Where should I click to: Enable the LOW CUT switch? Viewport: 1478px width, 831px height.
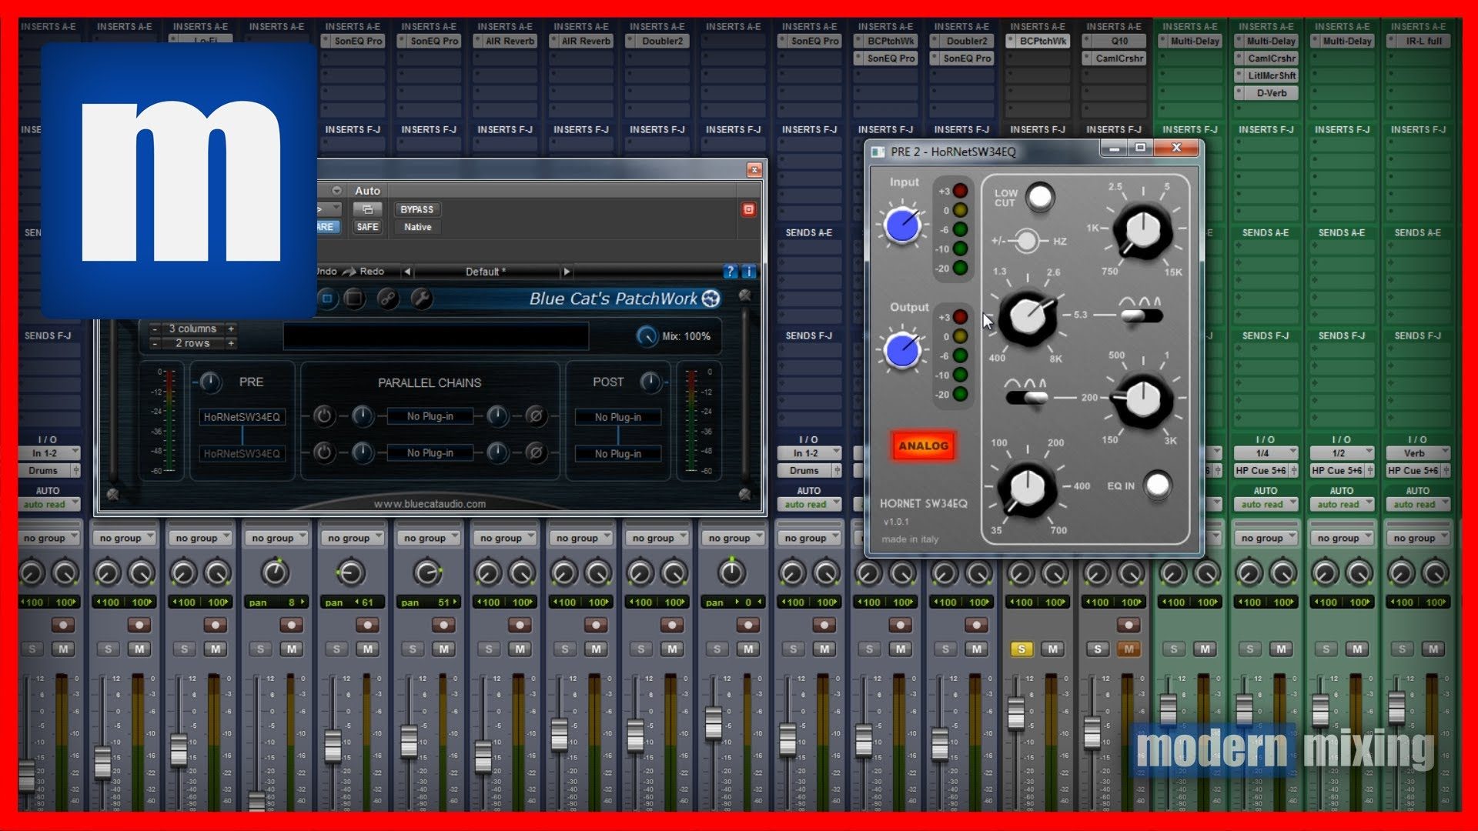(x=1040, y=197)
